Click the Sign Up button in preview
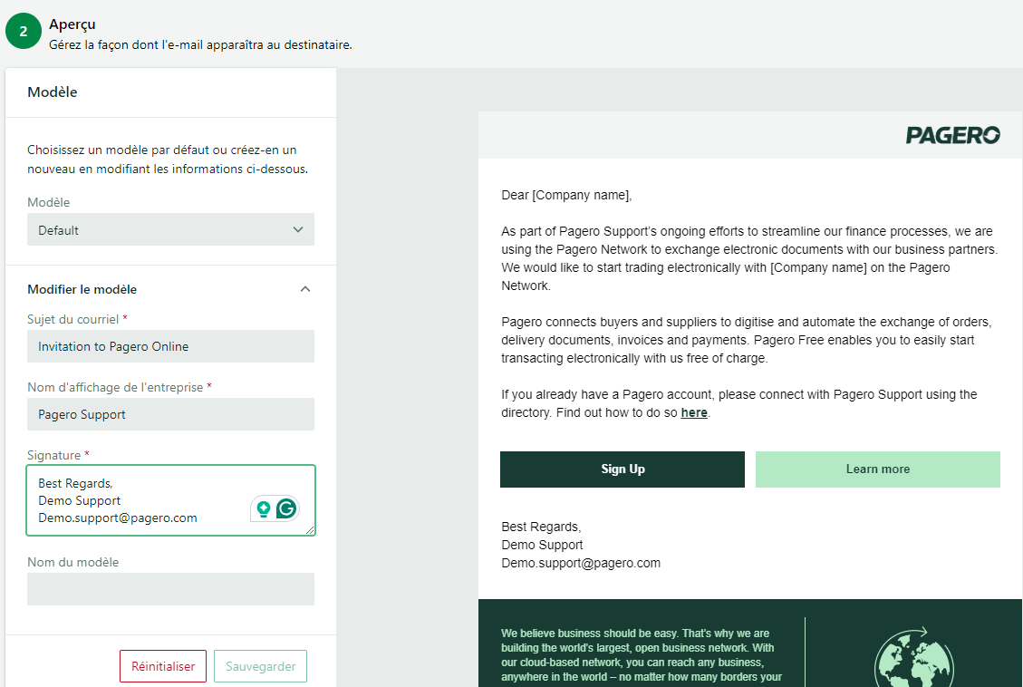The width and height of the screenshot is (1023, 687). pos(622,469)
